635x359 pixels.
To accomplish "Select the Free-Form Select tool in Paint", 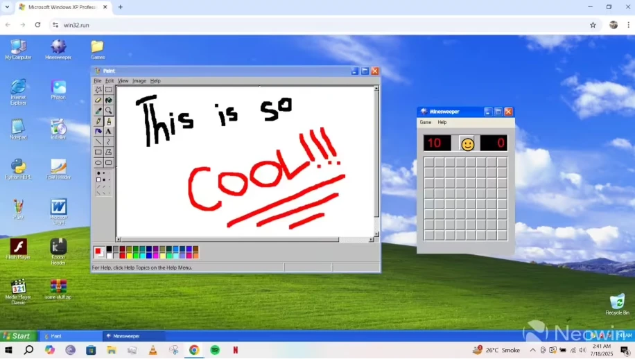I will point(98,89).
